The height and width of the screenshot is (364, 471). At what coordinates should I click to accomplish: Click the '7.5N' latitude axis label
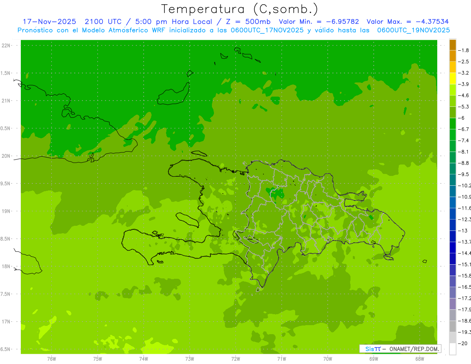pyautogui.click(x=6, y=294)
